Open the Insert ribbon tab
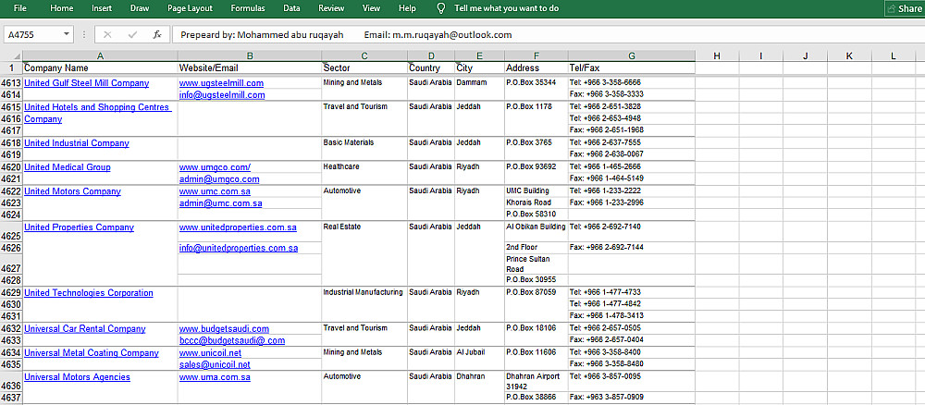The width and height of the screenshot is (925, 405). pyautogui.click(x=102, y=8)
